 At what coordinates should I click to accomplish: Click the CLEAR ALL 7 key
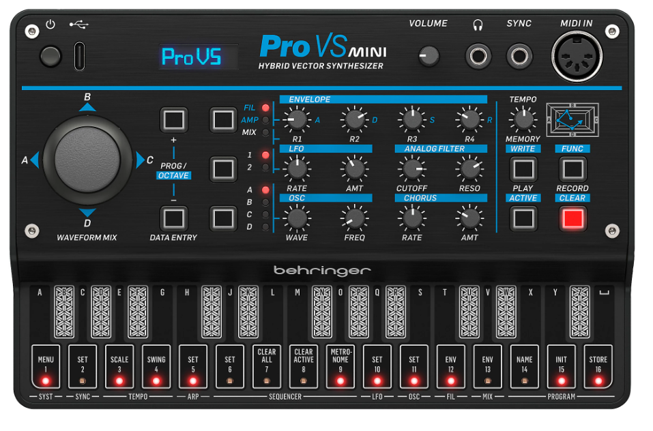(x=267, y=366)
